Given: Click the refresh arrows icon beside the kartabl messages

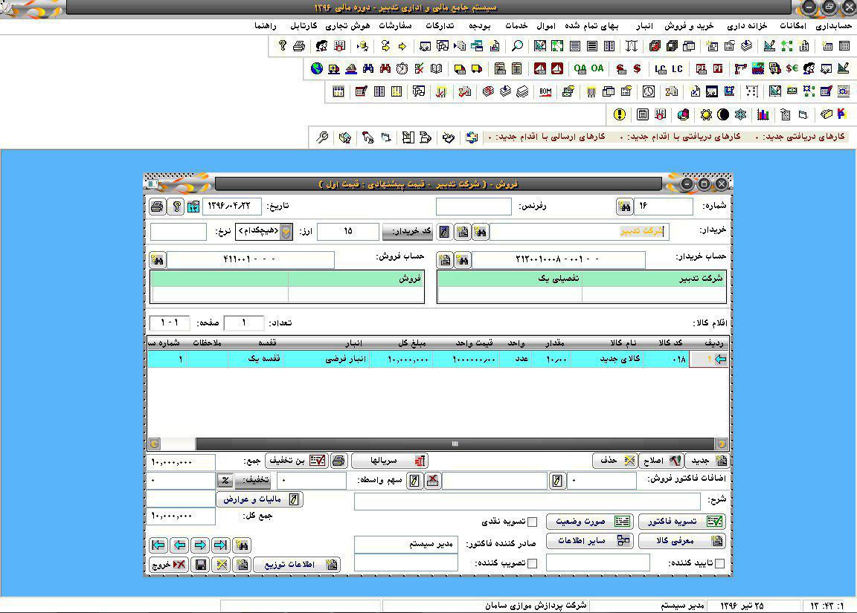Looking at the screenshot, I should (472, 137).
